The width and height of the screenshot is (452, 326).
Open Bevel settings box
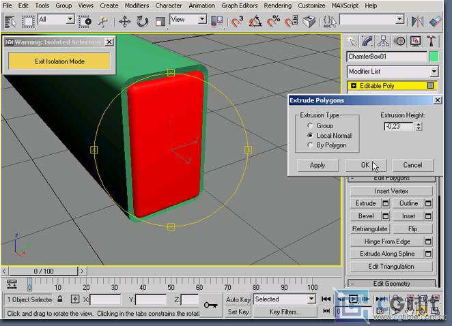coord(386,216)
